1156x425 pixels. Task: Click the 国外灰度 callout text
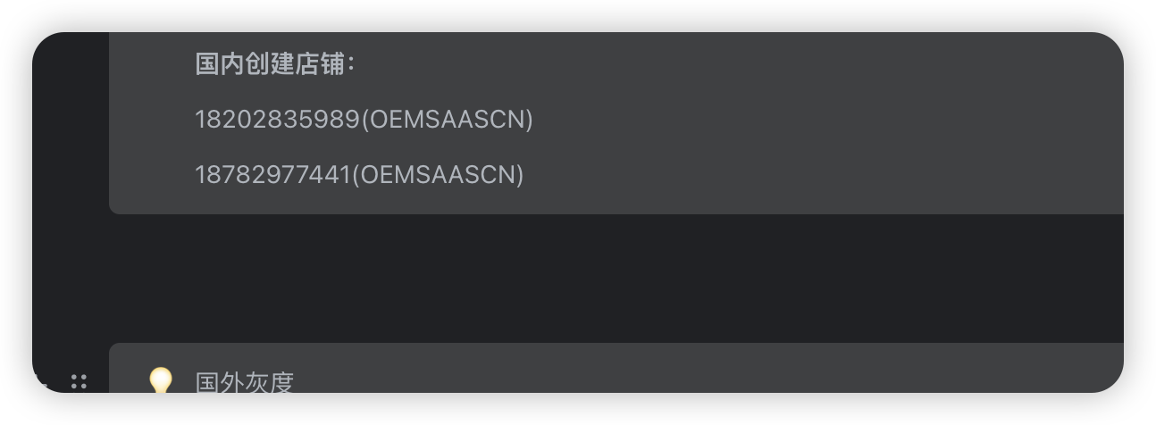point(244,383)
